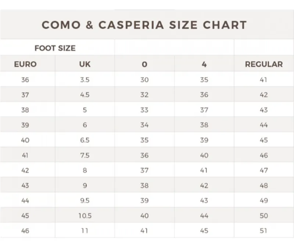The height and width of the screenshot is (244, 294).
Task: Click the UK size 3.5 cell
Action: pos(85,80)
